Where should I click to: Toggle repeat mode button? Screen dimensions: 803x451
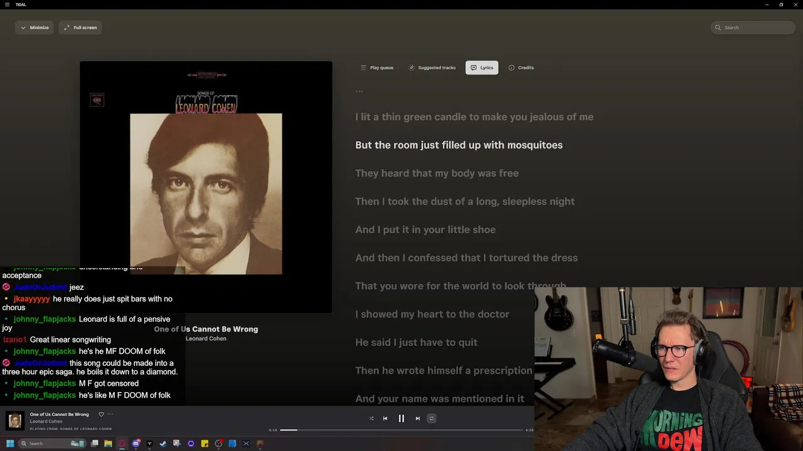point(432,418)
